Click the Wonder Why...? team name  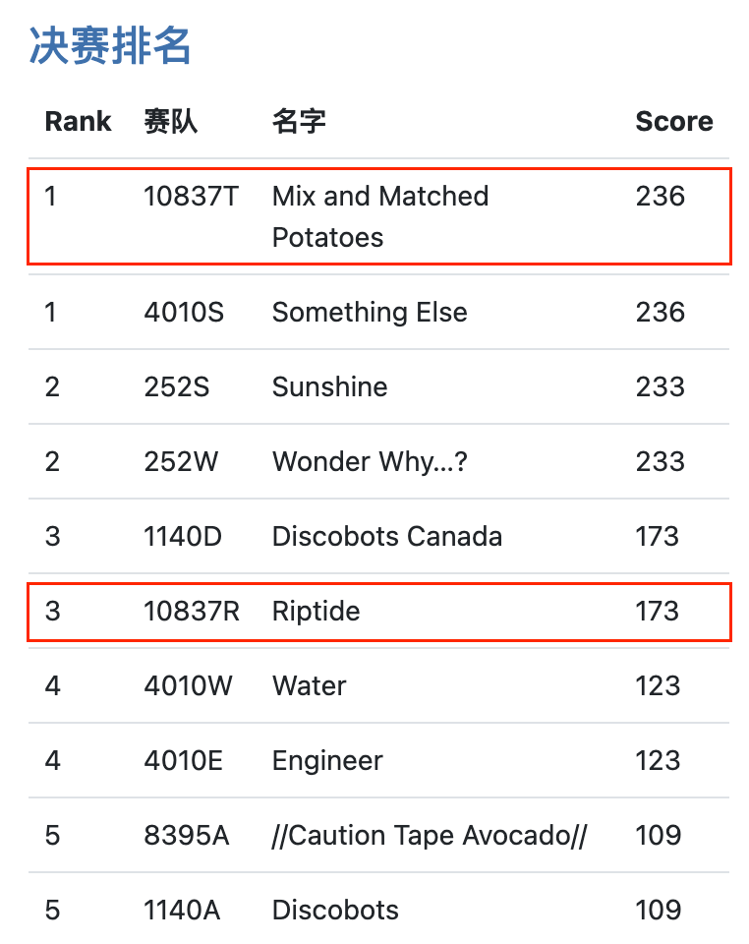click(x=370, y=462)
